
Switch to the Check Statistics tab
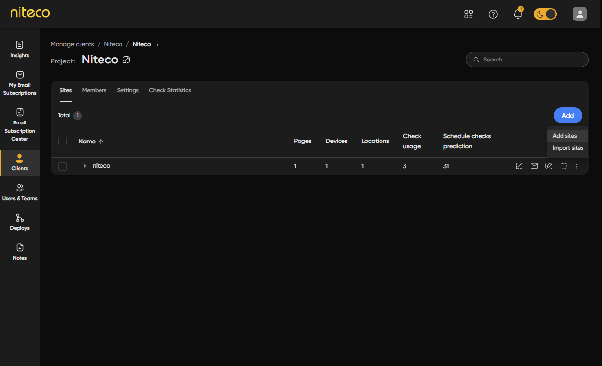click(170, 90)
